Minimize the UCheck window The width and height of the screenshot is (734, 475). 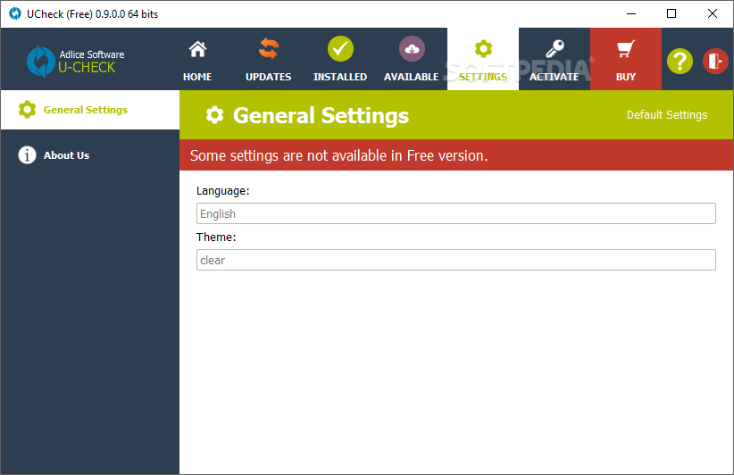[x=631, y=13]
